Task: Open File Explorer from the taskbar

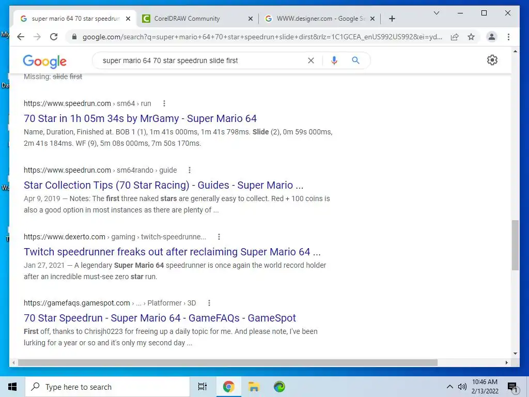Action: click(x=254, y=387)
